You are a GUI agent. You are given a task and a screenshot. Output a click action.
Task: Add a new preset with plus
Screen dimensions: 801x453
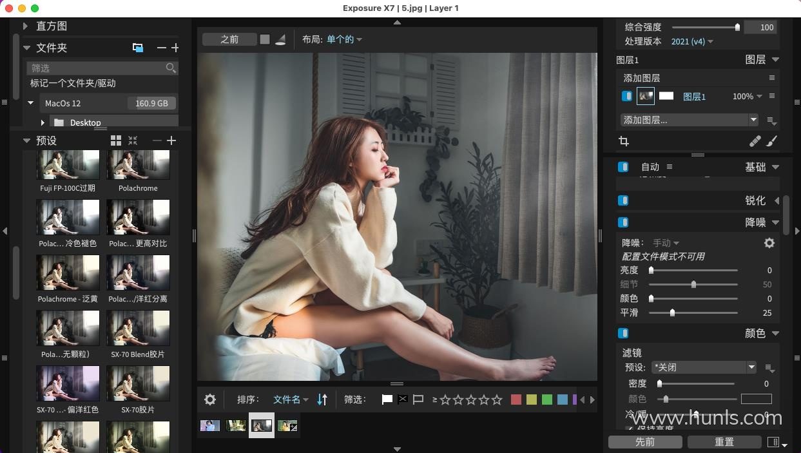(171, 140)
